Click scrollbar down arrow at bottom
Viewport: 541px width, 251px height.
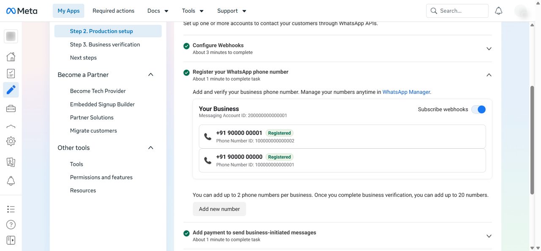pyautogui.click(x=532, y=248)
